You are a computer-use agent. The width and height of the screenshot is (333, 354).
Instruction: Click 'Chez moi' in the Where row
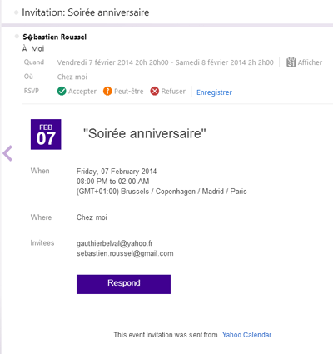coord(92,217)
